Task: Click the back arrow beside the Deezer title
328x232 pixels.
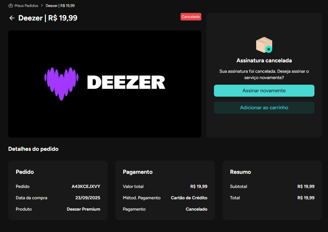Action: [12, 18]
